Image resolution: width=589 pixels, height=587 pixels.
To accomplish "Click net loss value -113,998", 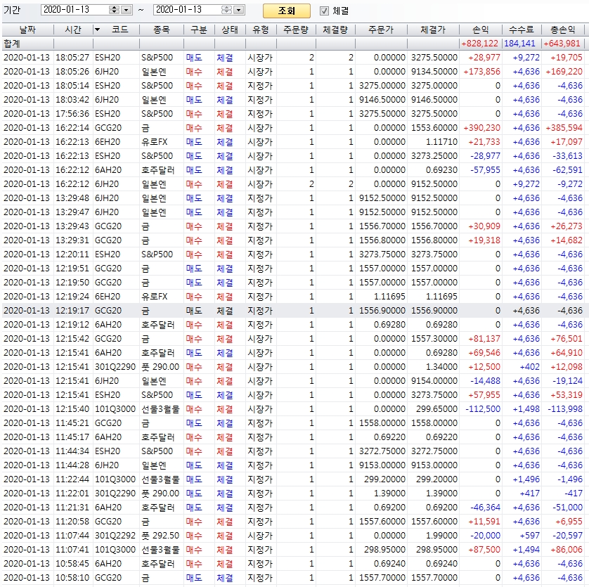I will click(565, 409).
